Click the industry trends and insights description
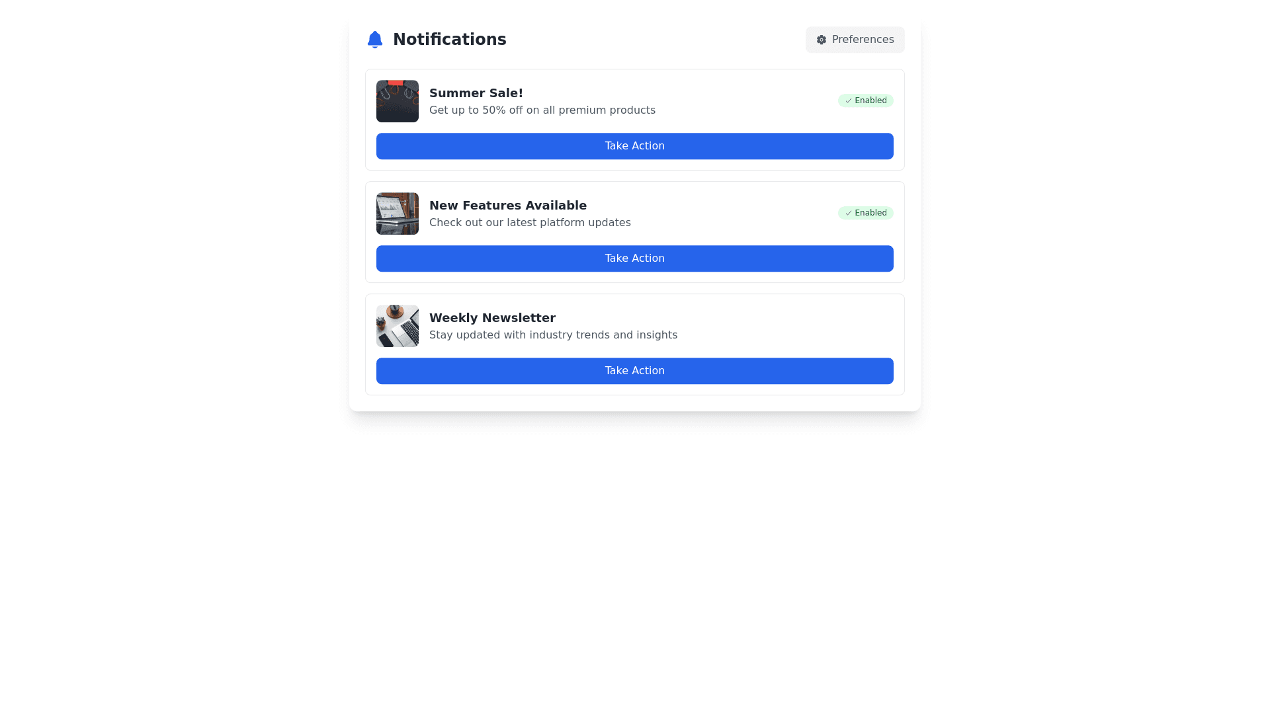 coord(553,335)
